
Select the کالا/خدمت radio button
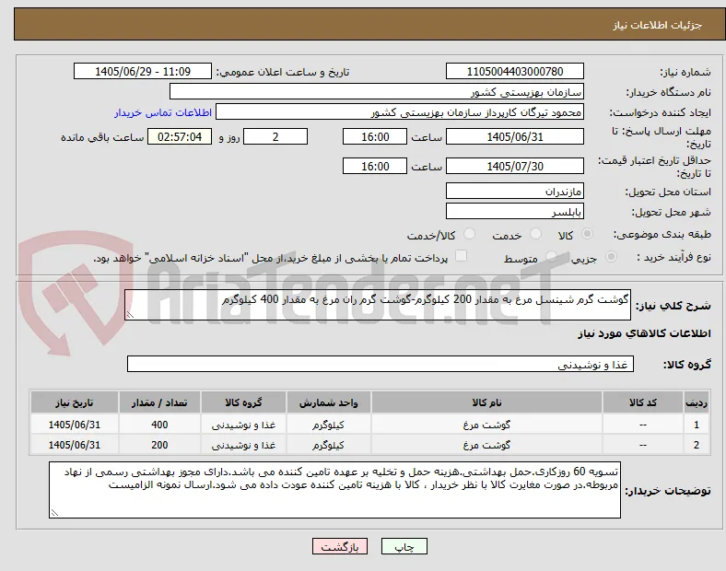pyautogui.click(x=469, y=234)
